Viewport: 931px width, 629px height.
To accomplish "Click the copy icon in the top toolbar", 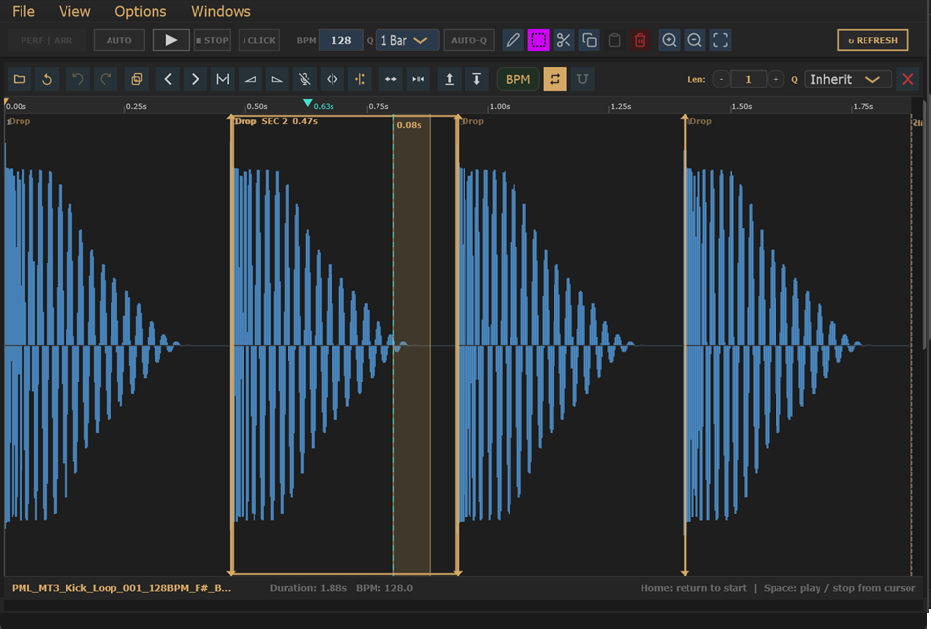I will [589, 40].
